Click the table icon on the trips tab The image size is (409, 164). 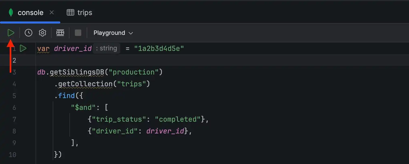(x=70, y=12)
